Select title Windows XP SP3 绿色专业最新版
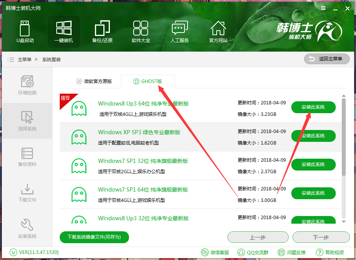Image resolution: width=356 pixels, height=260 pixels. (x=139, y=132)
